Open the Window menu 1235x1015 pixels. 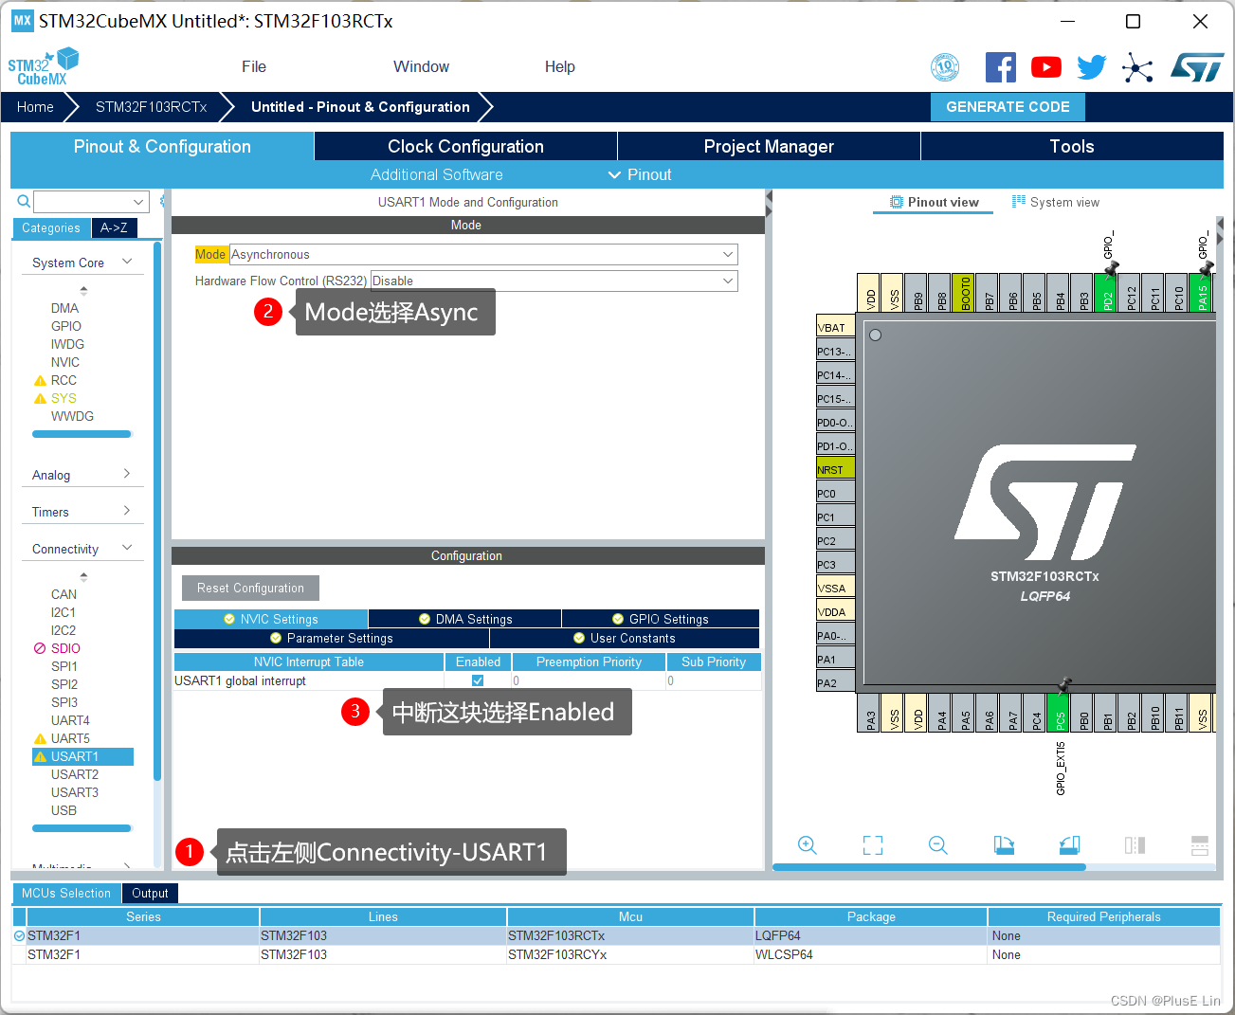(421, 66)
